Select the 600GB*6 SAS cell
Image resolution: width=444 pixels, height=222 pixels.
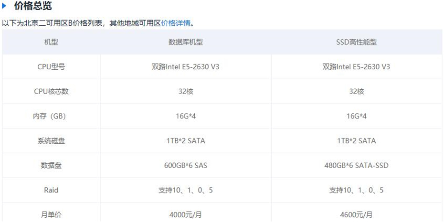pos(186,165)
